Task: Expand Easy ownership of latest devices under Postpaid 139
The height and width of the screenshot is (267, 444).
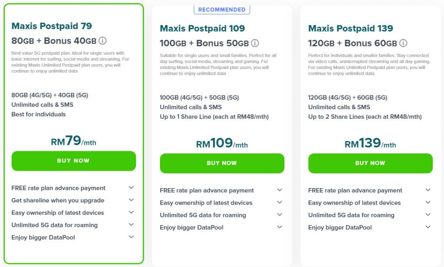Action: [369, 203]
